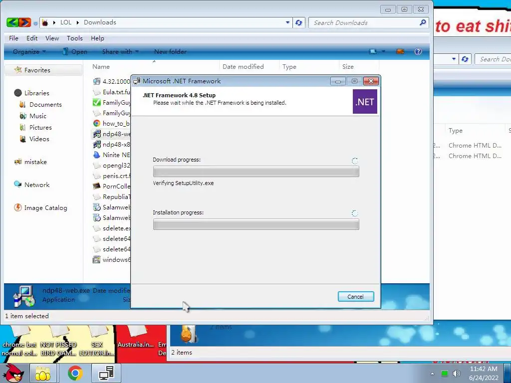
Task: Open the File menu
Action: pos(13,38)
